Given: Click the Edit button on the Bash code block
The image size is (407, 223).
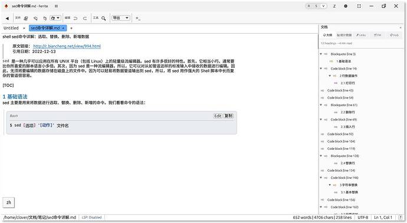Looking at the screenshot, I should pyautogui.click(x=218, y=116).
